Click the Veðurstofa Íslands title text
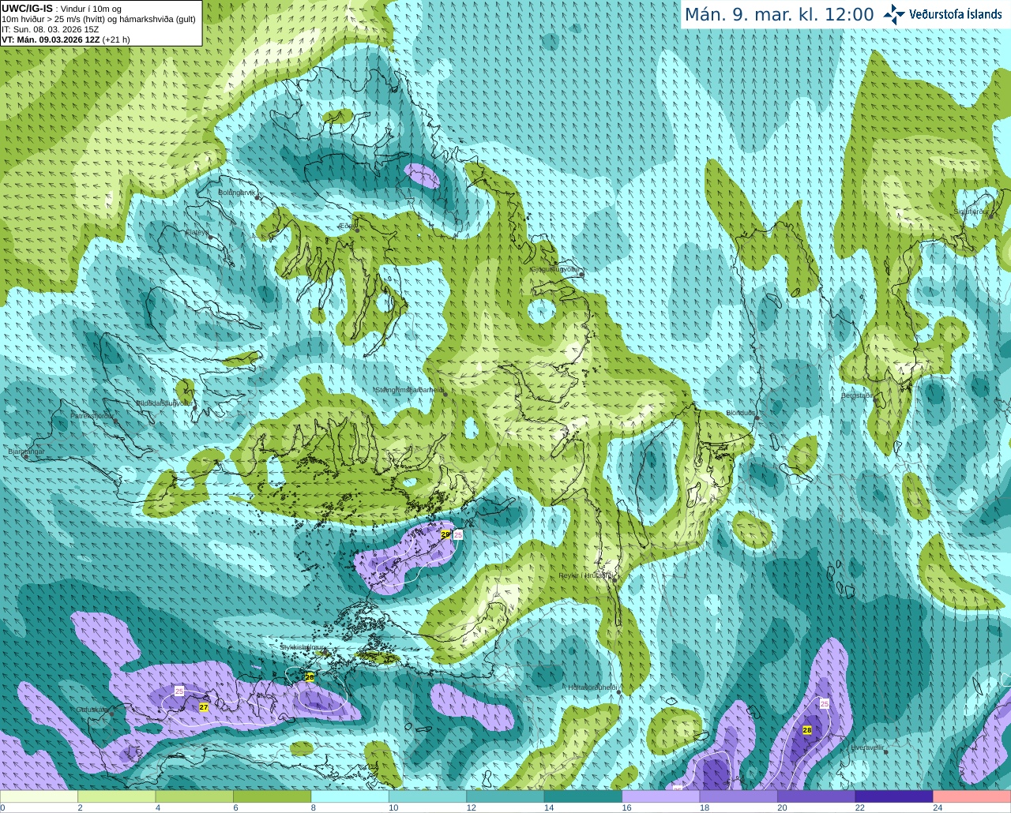1011x813 pixels. point(955,14)
